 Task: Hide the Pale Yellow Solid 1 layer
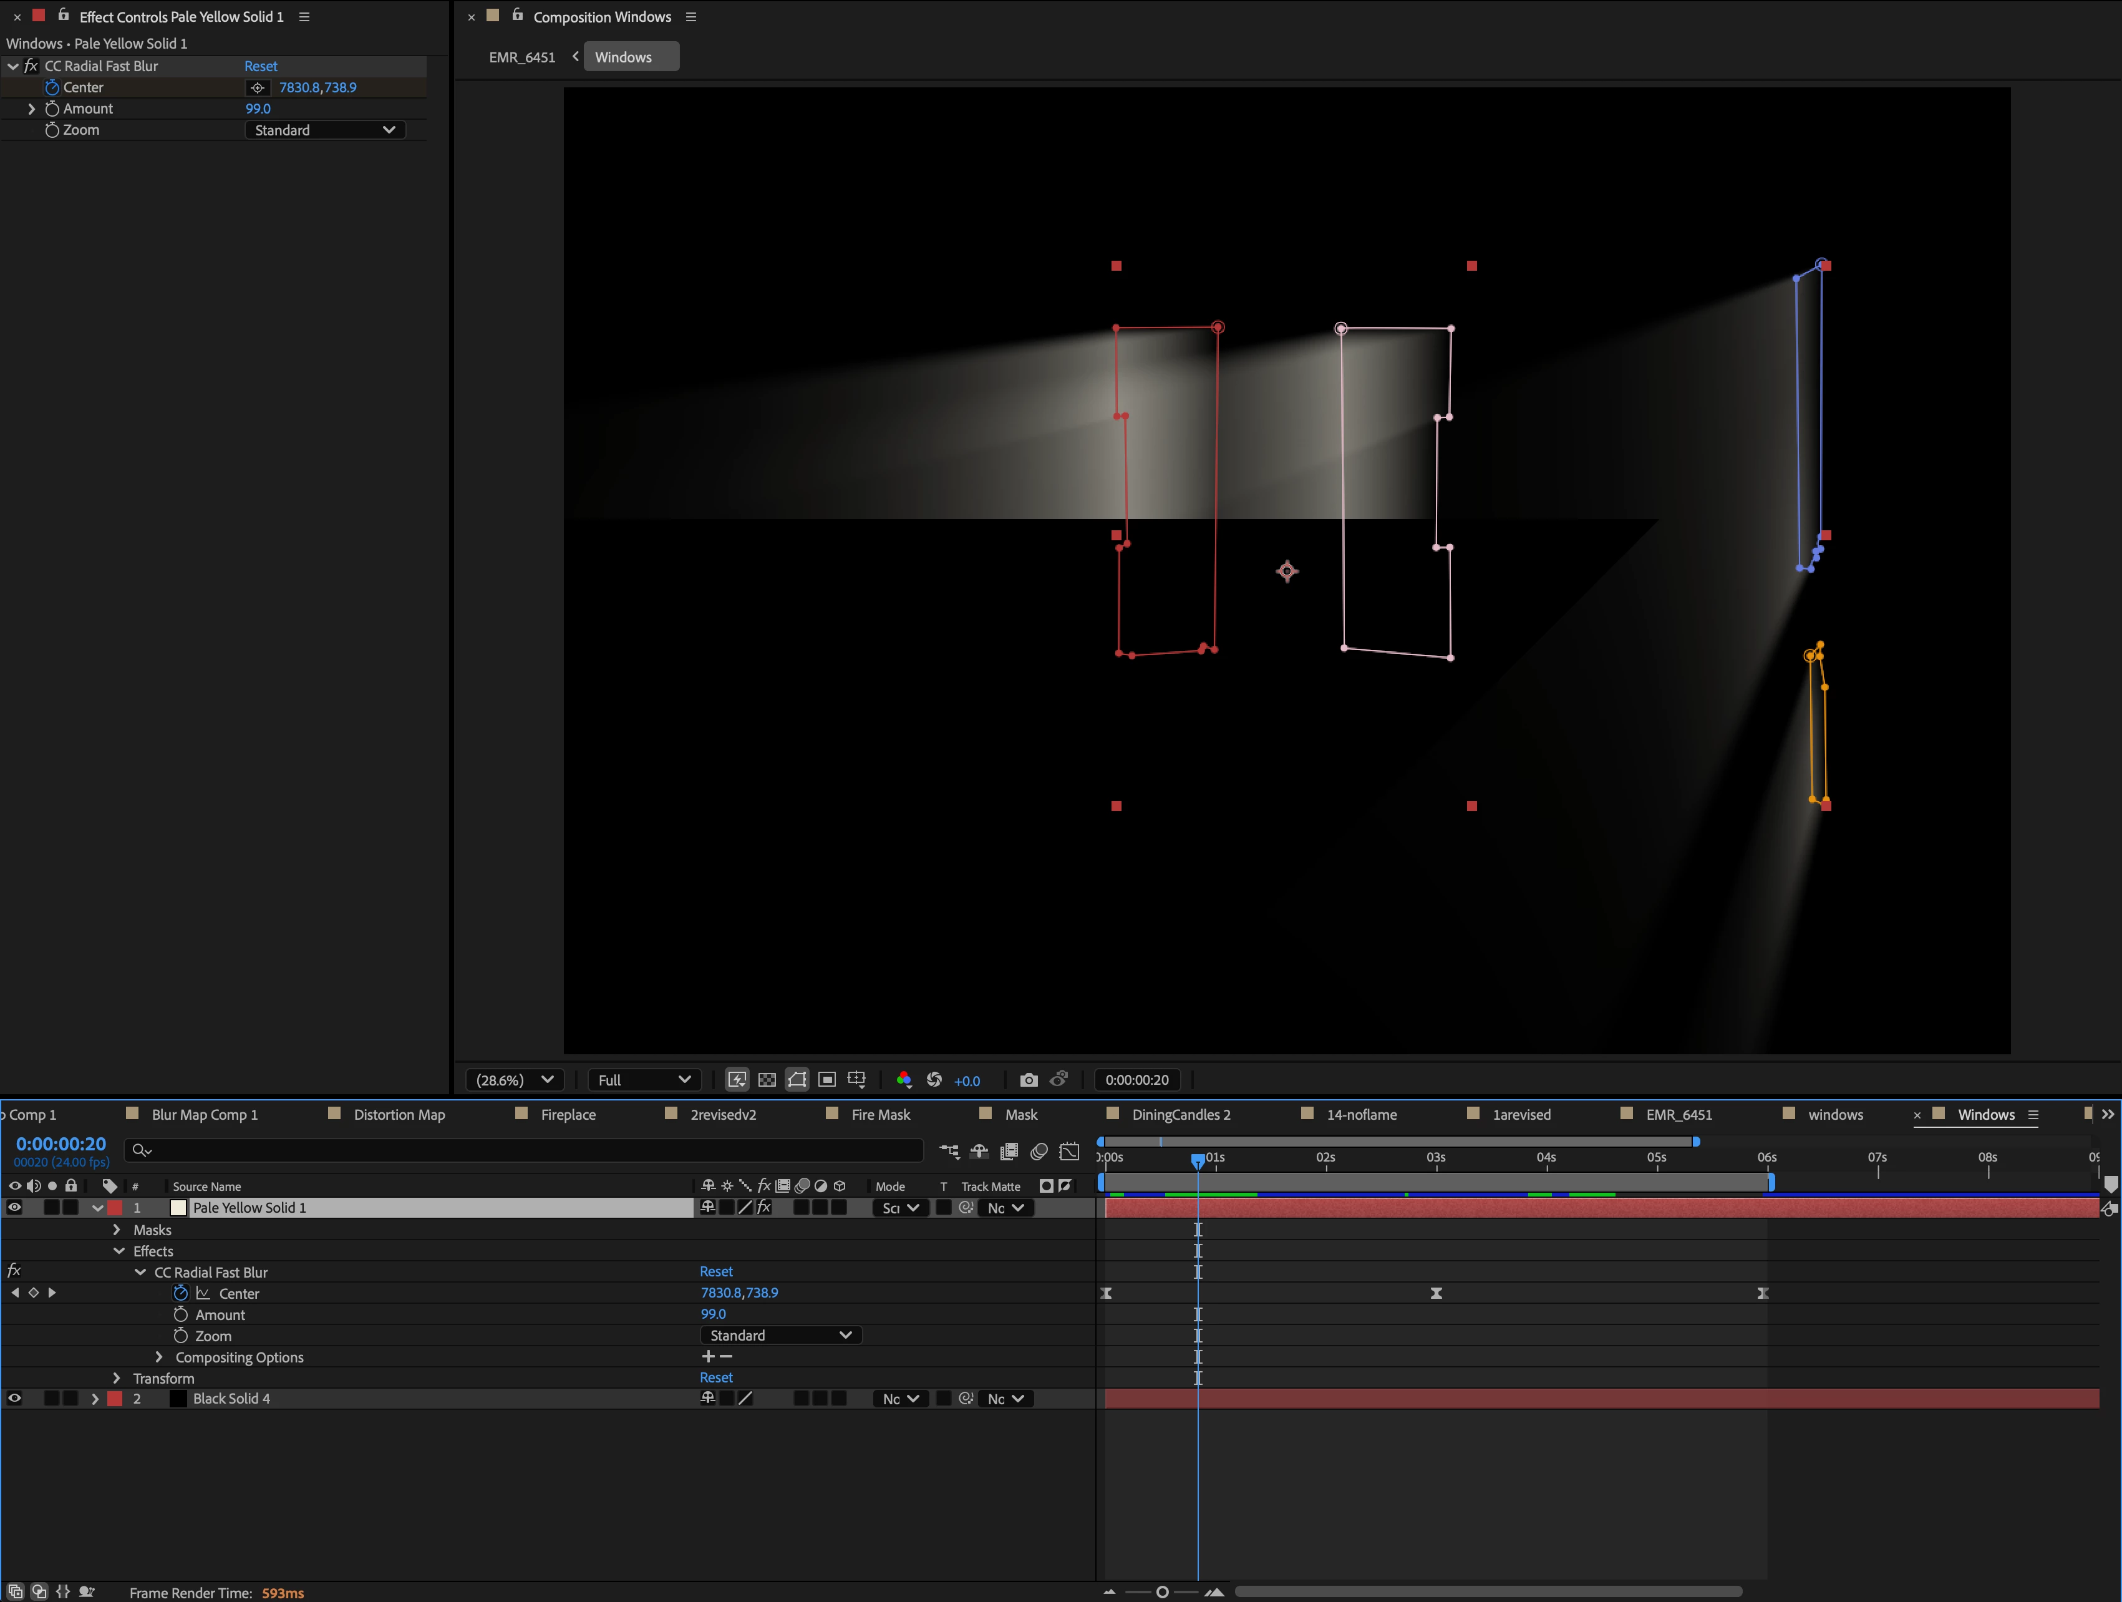[x=14, y=1208]
